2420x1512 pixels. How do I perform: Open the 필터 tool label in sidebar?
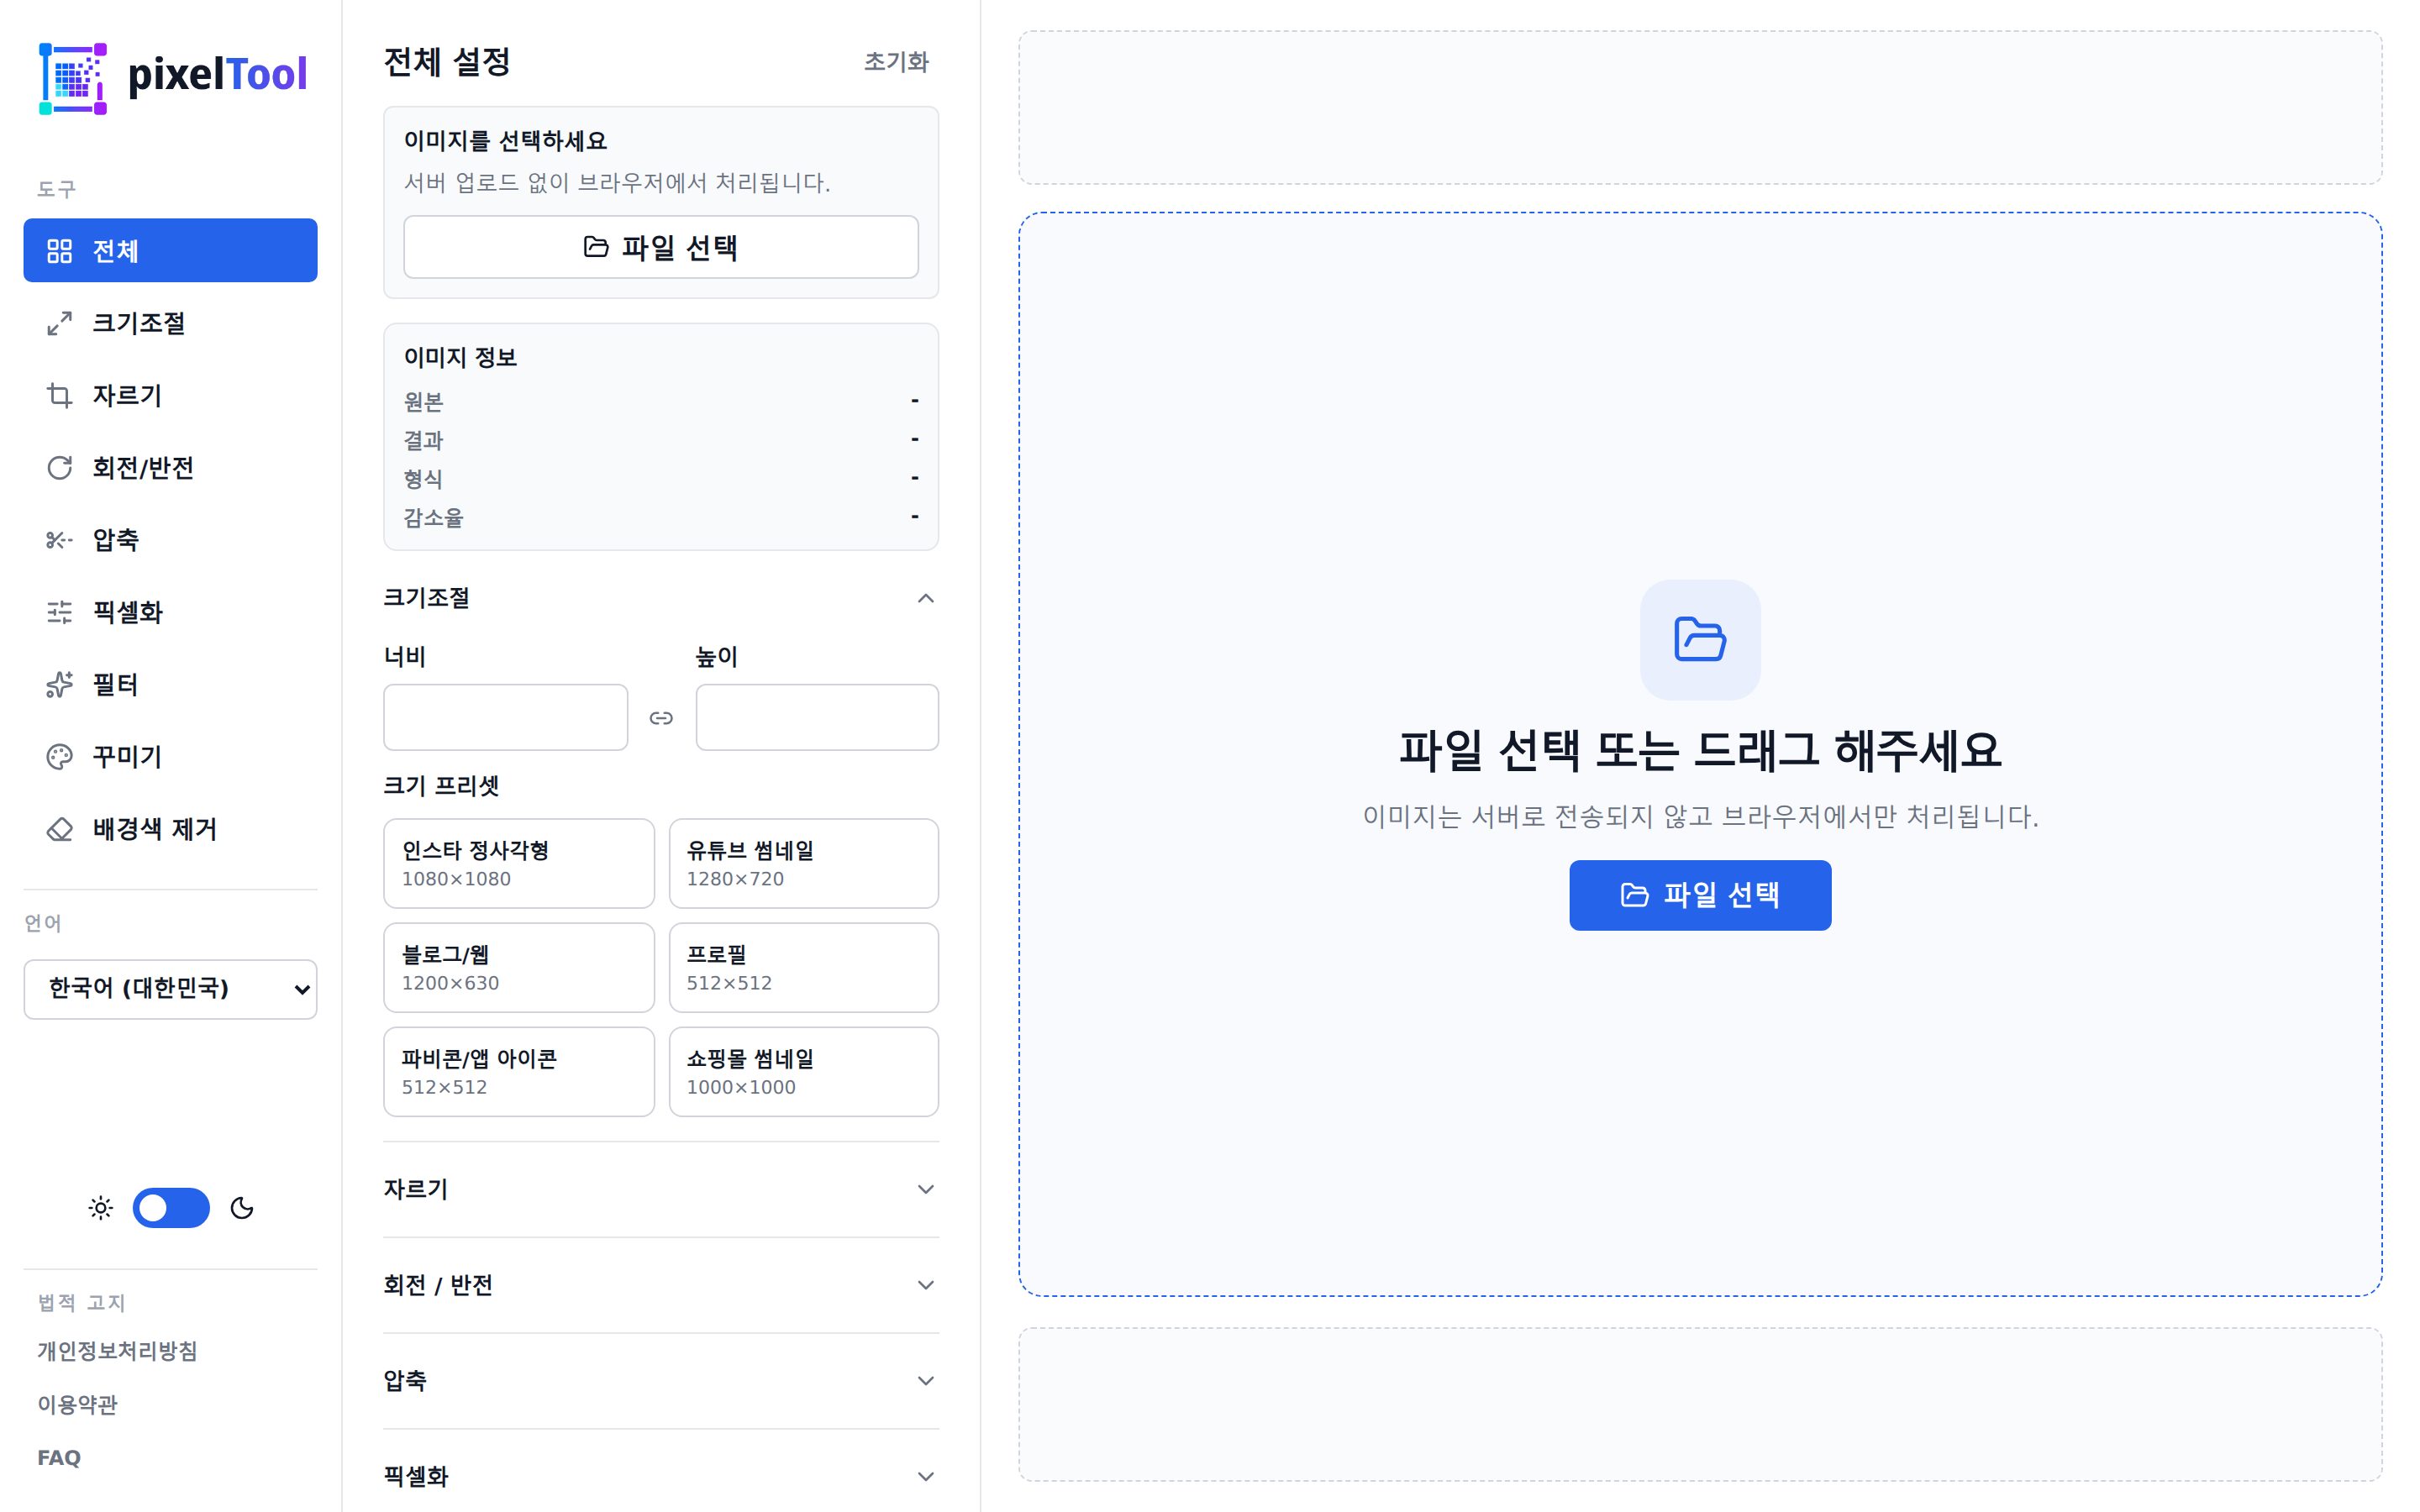[115, 685]
